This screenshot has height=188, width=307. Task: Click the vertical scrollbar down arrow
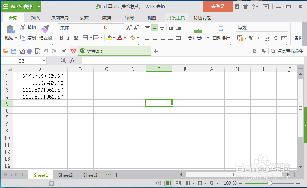[300, 167]
